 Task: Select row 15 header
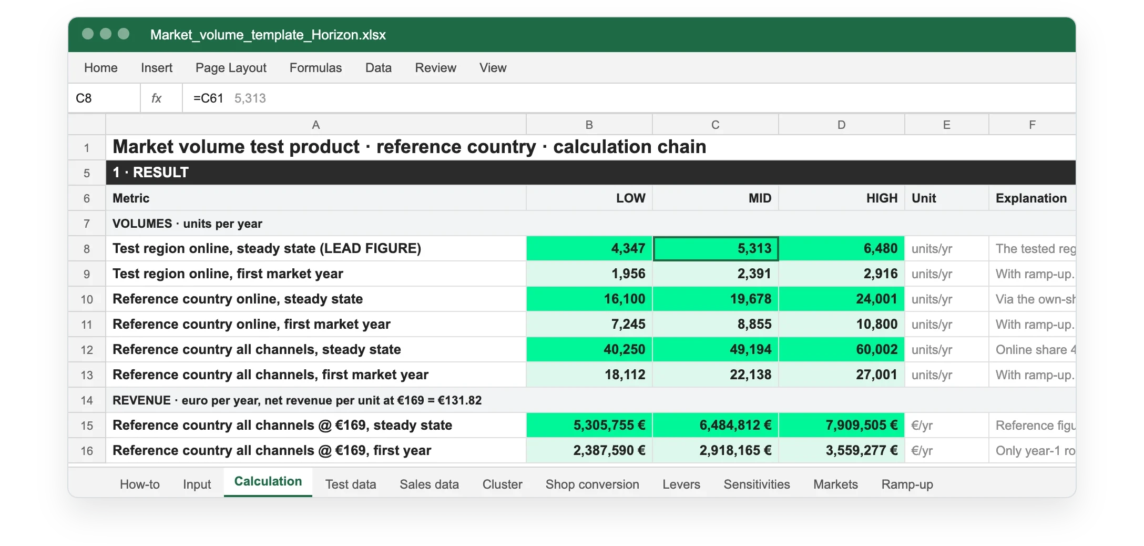(87, 426)
